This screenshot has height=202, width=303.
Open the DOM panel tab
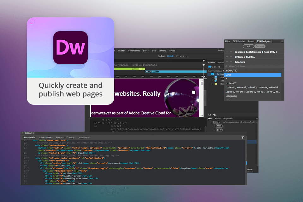[210, 119]
